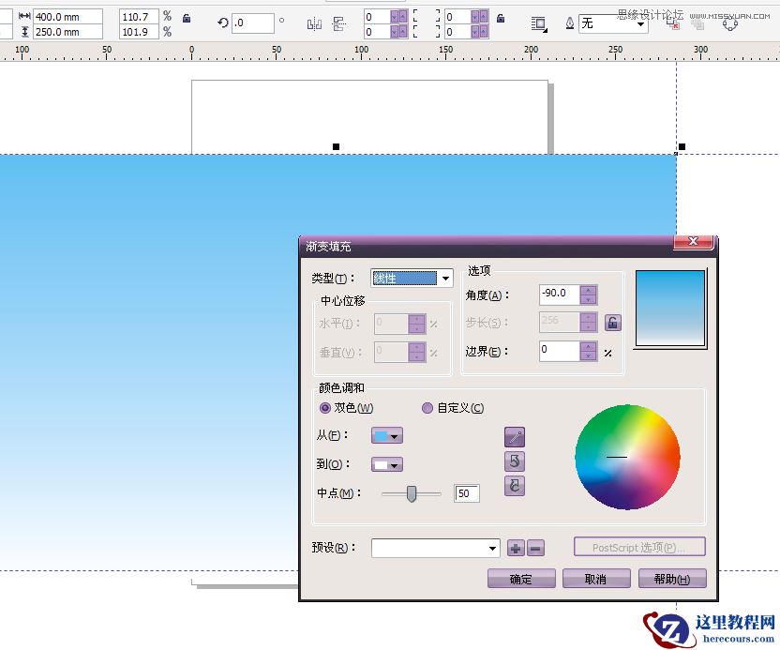This screenshot has height=650, width=780.
Task: Open the 预设 presets dropdown list
Action: pos(493,547)
